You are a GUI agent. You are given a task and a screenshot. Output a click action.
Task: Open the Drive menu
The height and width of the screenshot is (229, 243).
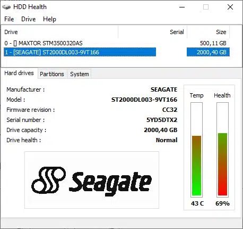click(x=29, y=19)
